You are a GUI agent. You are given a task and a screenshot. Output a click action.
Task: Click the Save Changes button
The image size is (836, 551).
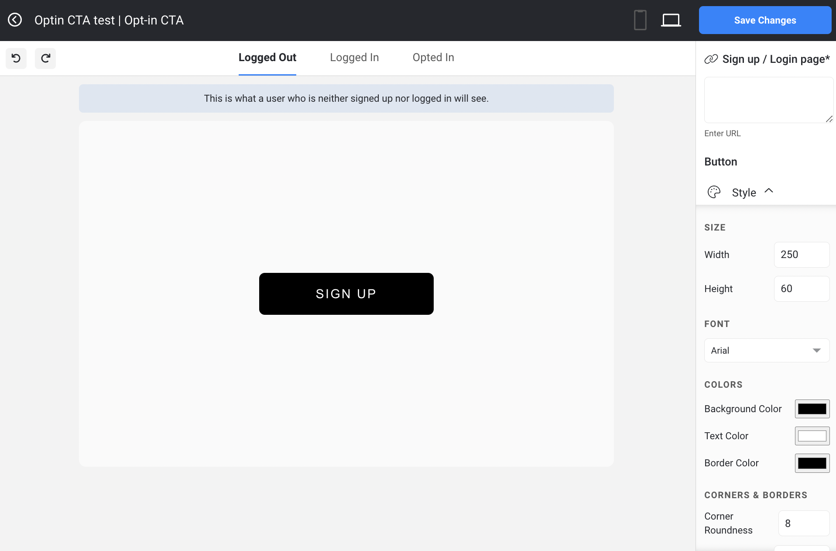[x=765, y=20]
